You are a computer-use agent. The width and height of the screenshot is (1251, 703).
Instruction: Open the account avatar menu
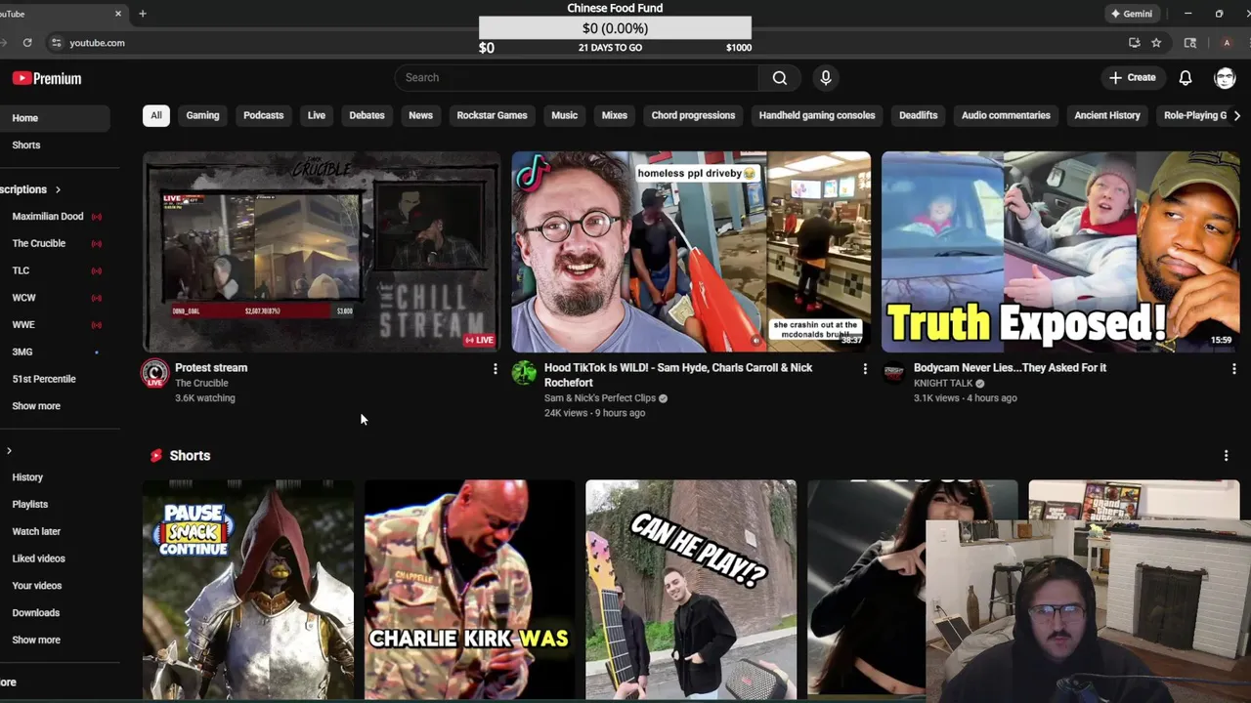pos(1225,78)
